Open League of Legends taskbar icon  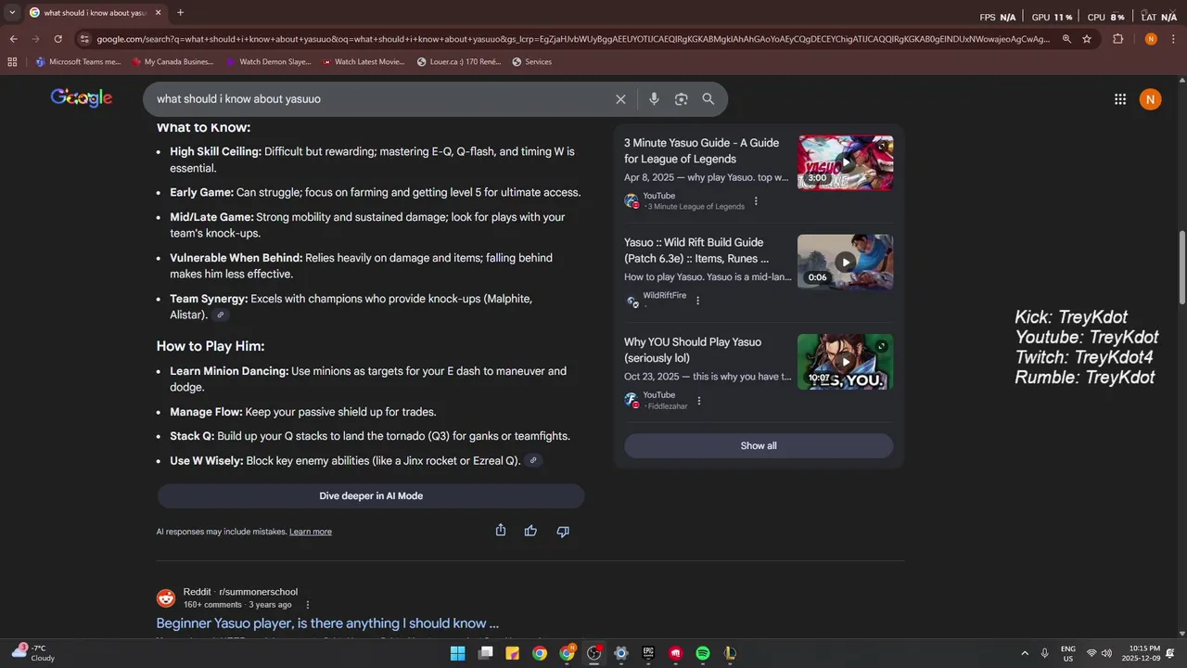pos(730,653)
